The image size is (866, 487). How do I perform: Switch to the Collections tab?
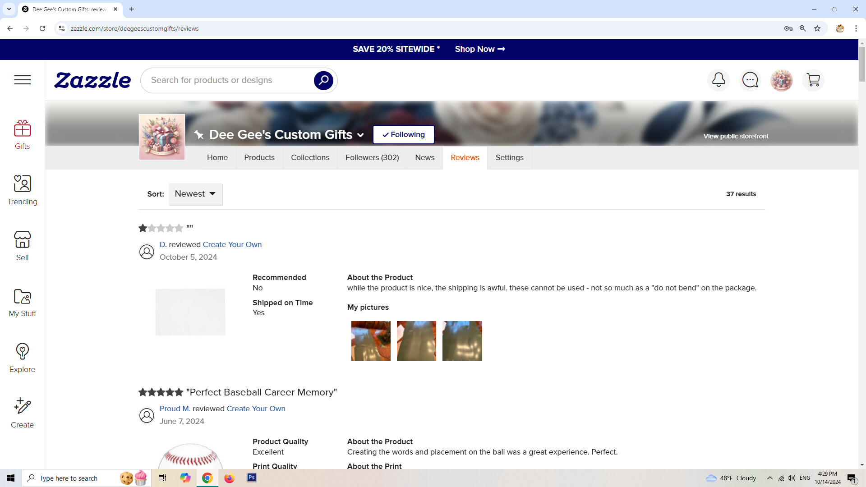310,157
